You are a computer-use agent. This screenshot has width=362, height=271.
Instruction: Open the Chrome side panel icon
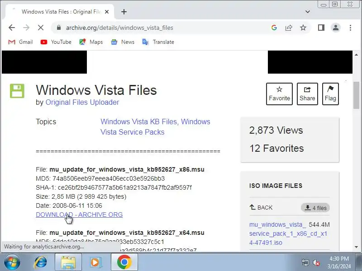coord(321,28)
